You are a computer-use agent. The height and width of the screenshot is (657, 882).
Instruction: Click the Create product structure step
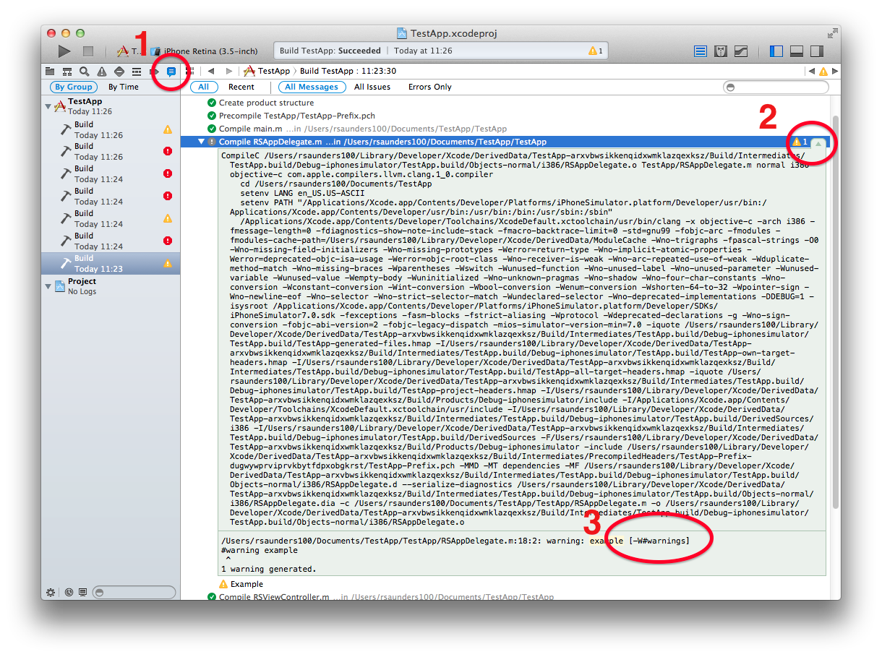(260, 103)
